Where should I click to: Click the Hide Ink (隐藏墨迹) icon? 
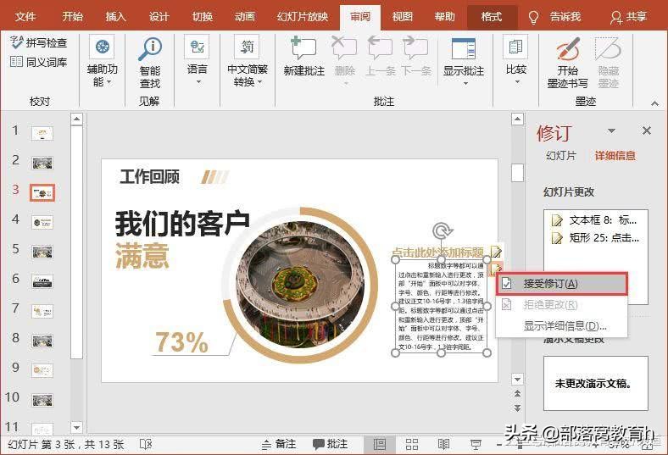coord(608,49)
